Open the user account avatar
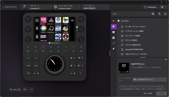The height and width of the screenshot is (97, 169). [x=162, y=7]
